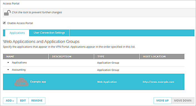Open the User Connection Settings tab

click(49, 33)
